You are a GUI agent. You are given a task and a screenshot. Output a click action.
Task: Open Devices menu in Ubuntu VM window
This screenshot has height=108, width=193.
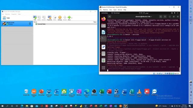click(120, 10)
